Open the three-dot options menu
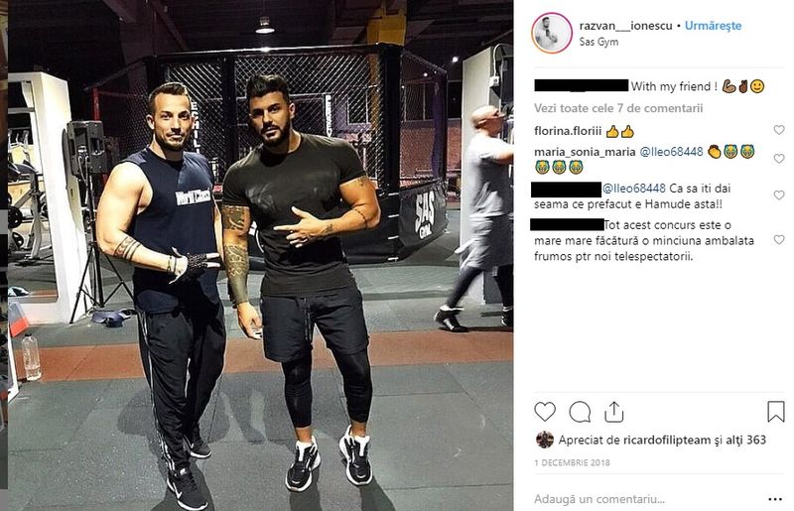 tap(775, 499)
